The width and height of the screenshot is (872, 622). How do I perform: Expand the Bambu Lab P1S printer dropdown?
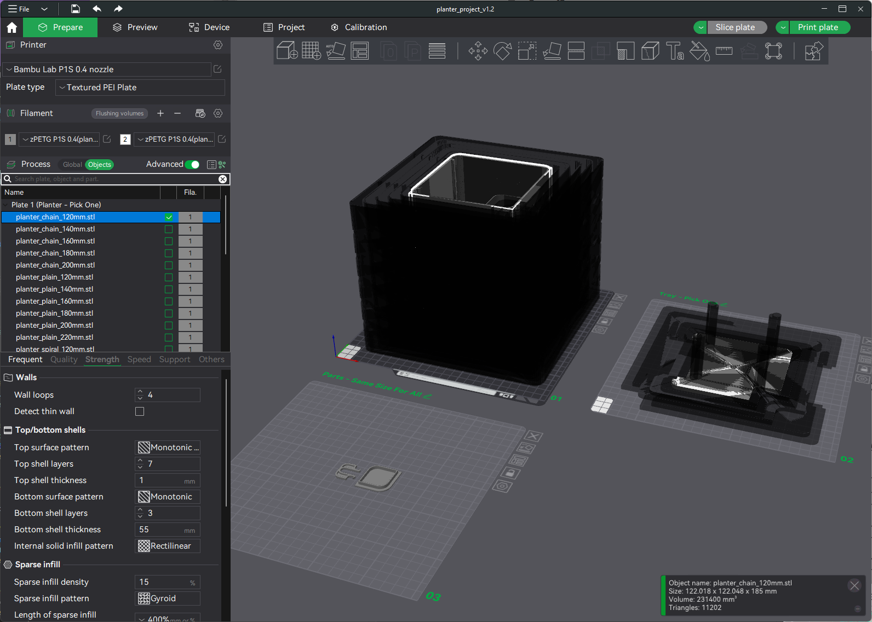pyautogui.click(x=107, y=69)
